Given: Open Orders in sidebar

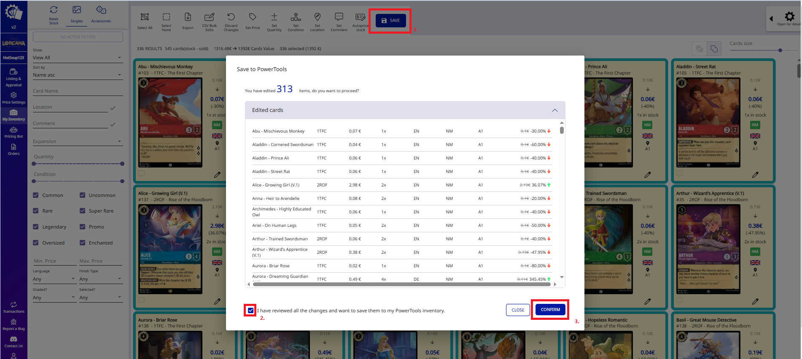Looking at the screenshot, I should coord(13,149).
